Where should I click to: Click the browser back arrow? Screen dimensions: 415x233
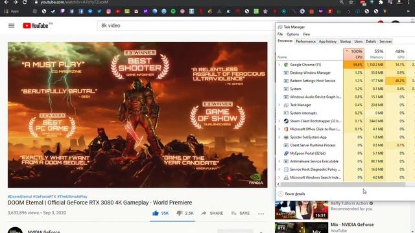(x=6, y=2)
